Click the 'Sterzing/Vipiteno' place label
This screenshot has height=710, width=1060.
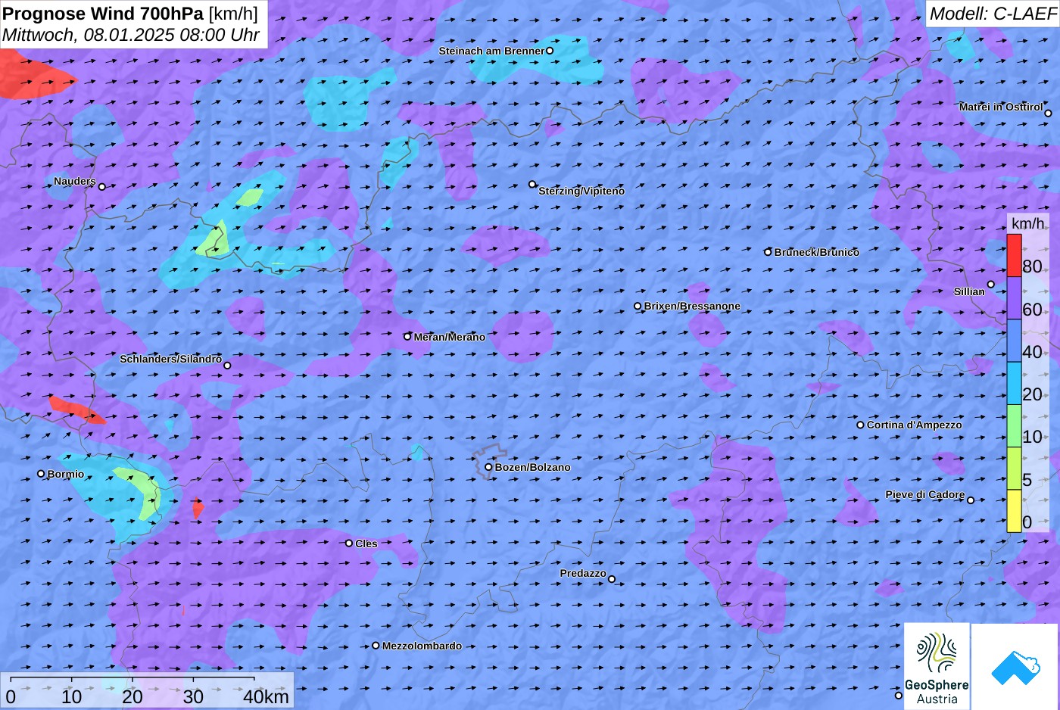point(581,191)
